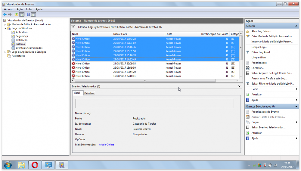Expand the Modos de Exibição Personalizados node
Viewport: 301px width, 171px height.
coord(5,24)
